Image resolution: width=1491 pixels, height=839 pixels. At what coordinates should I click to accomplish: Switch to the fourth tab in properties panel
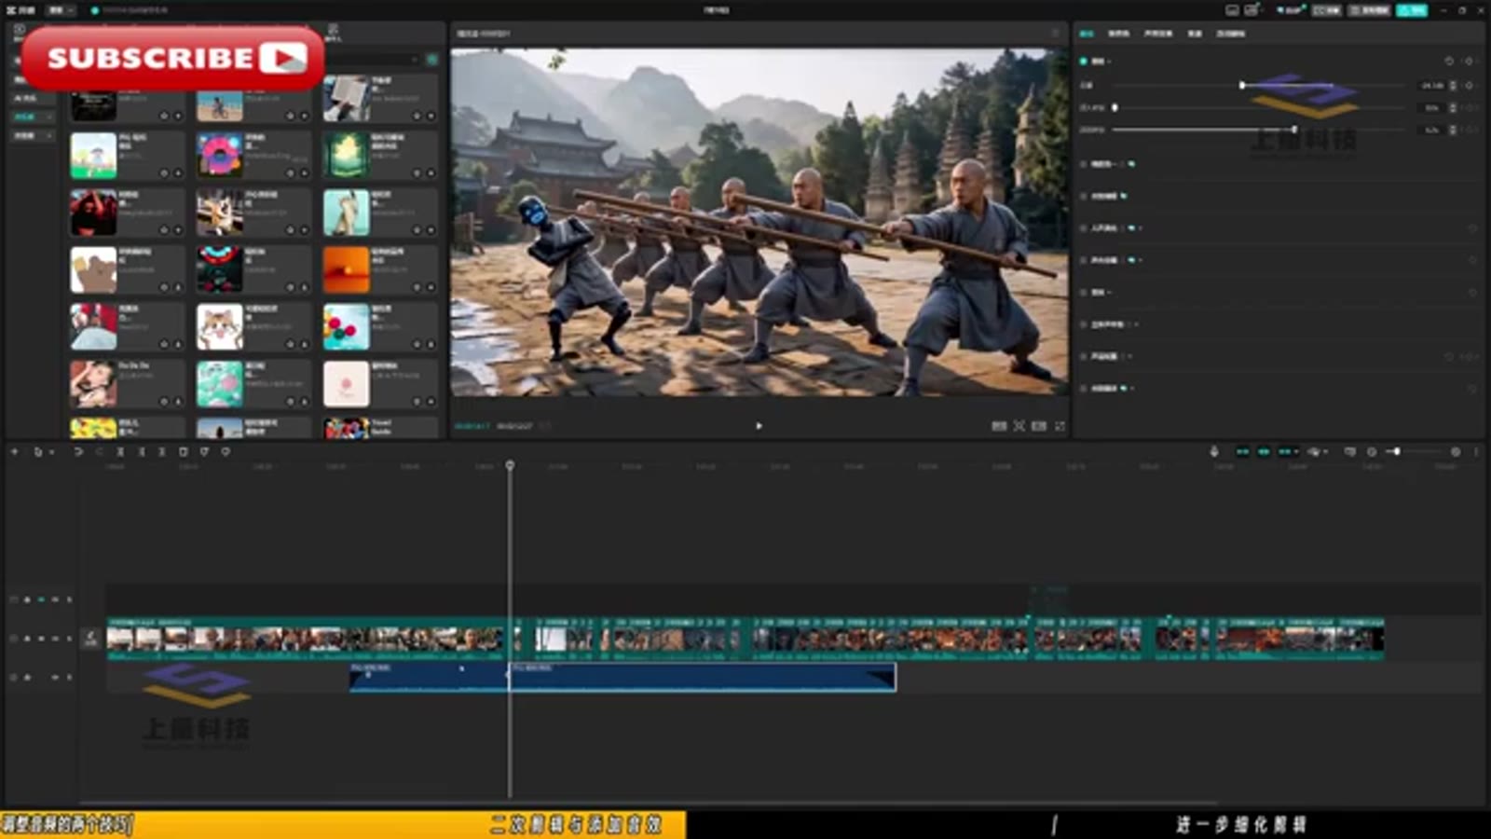click(1195, 34)
